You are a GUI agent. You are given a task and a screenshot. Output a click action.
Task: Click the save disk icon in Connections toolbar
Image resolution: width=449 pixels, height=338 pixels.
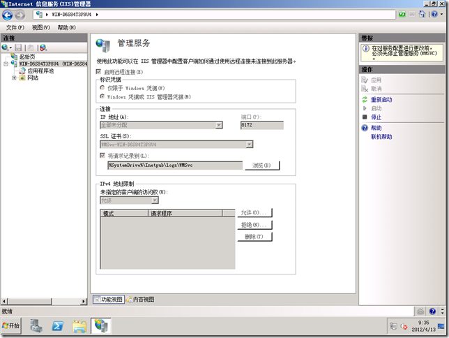(18, 47)
